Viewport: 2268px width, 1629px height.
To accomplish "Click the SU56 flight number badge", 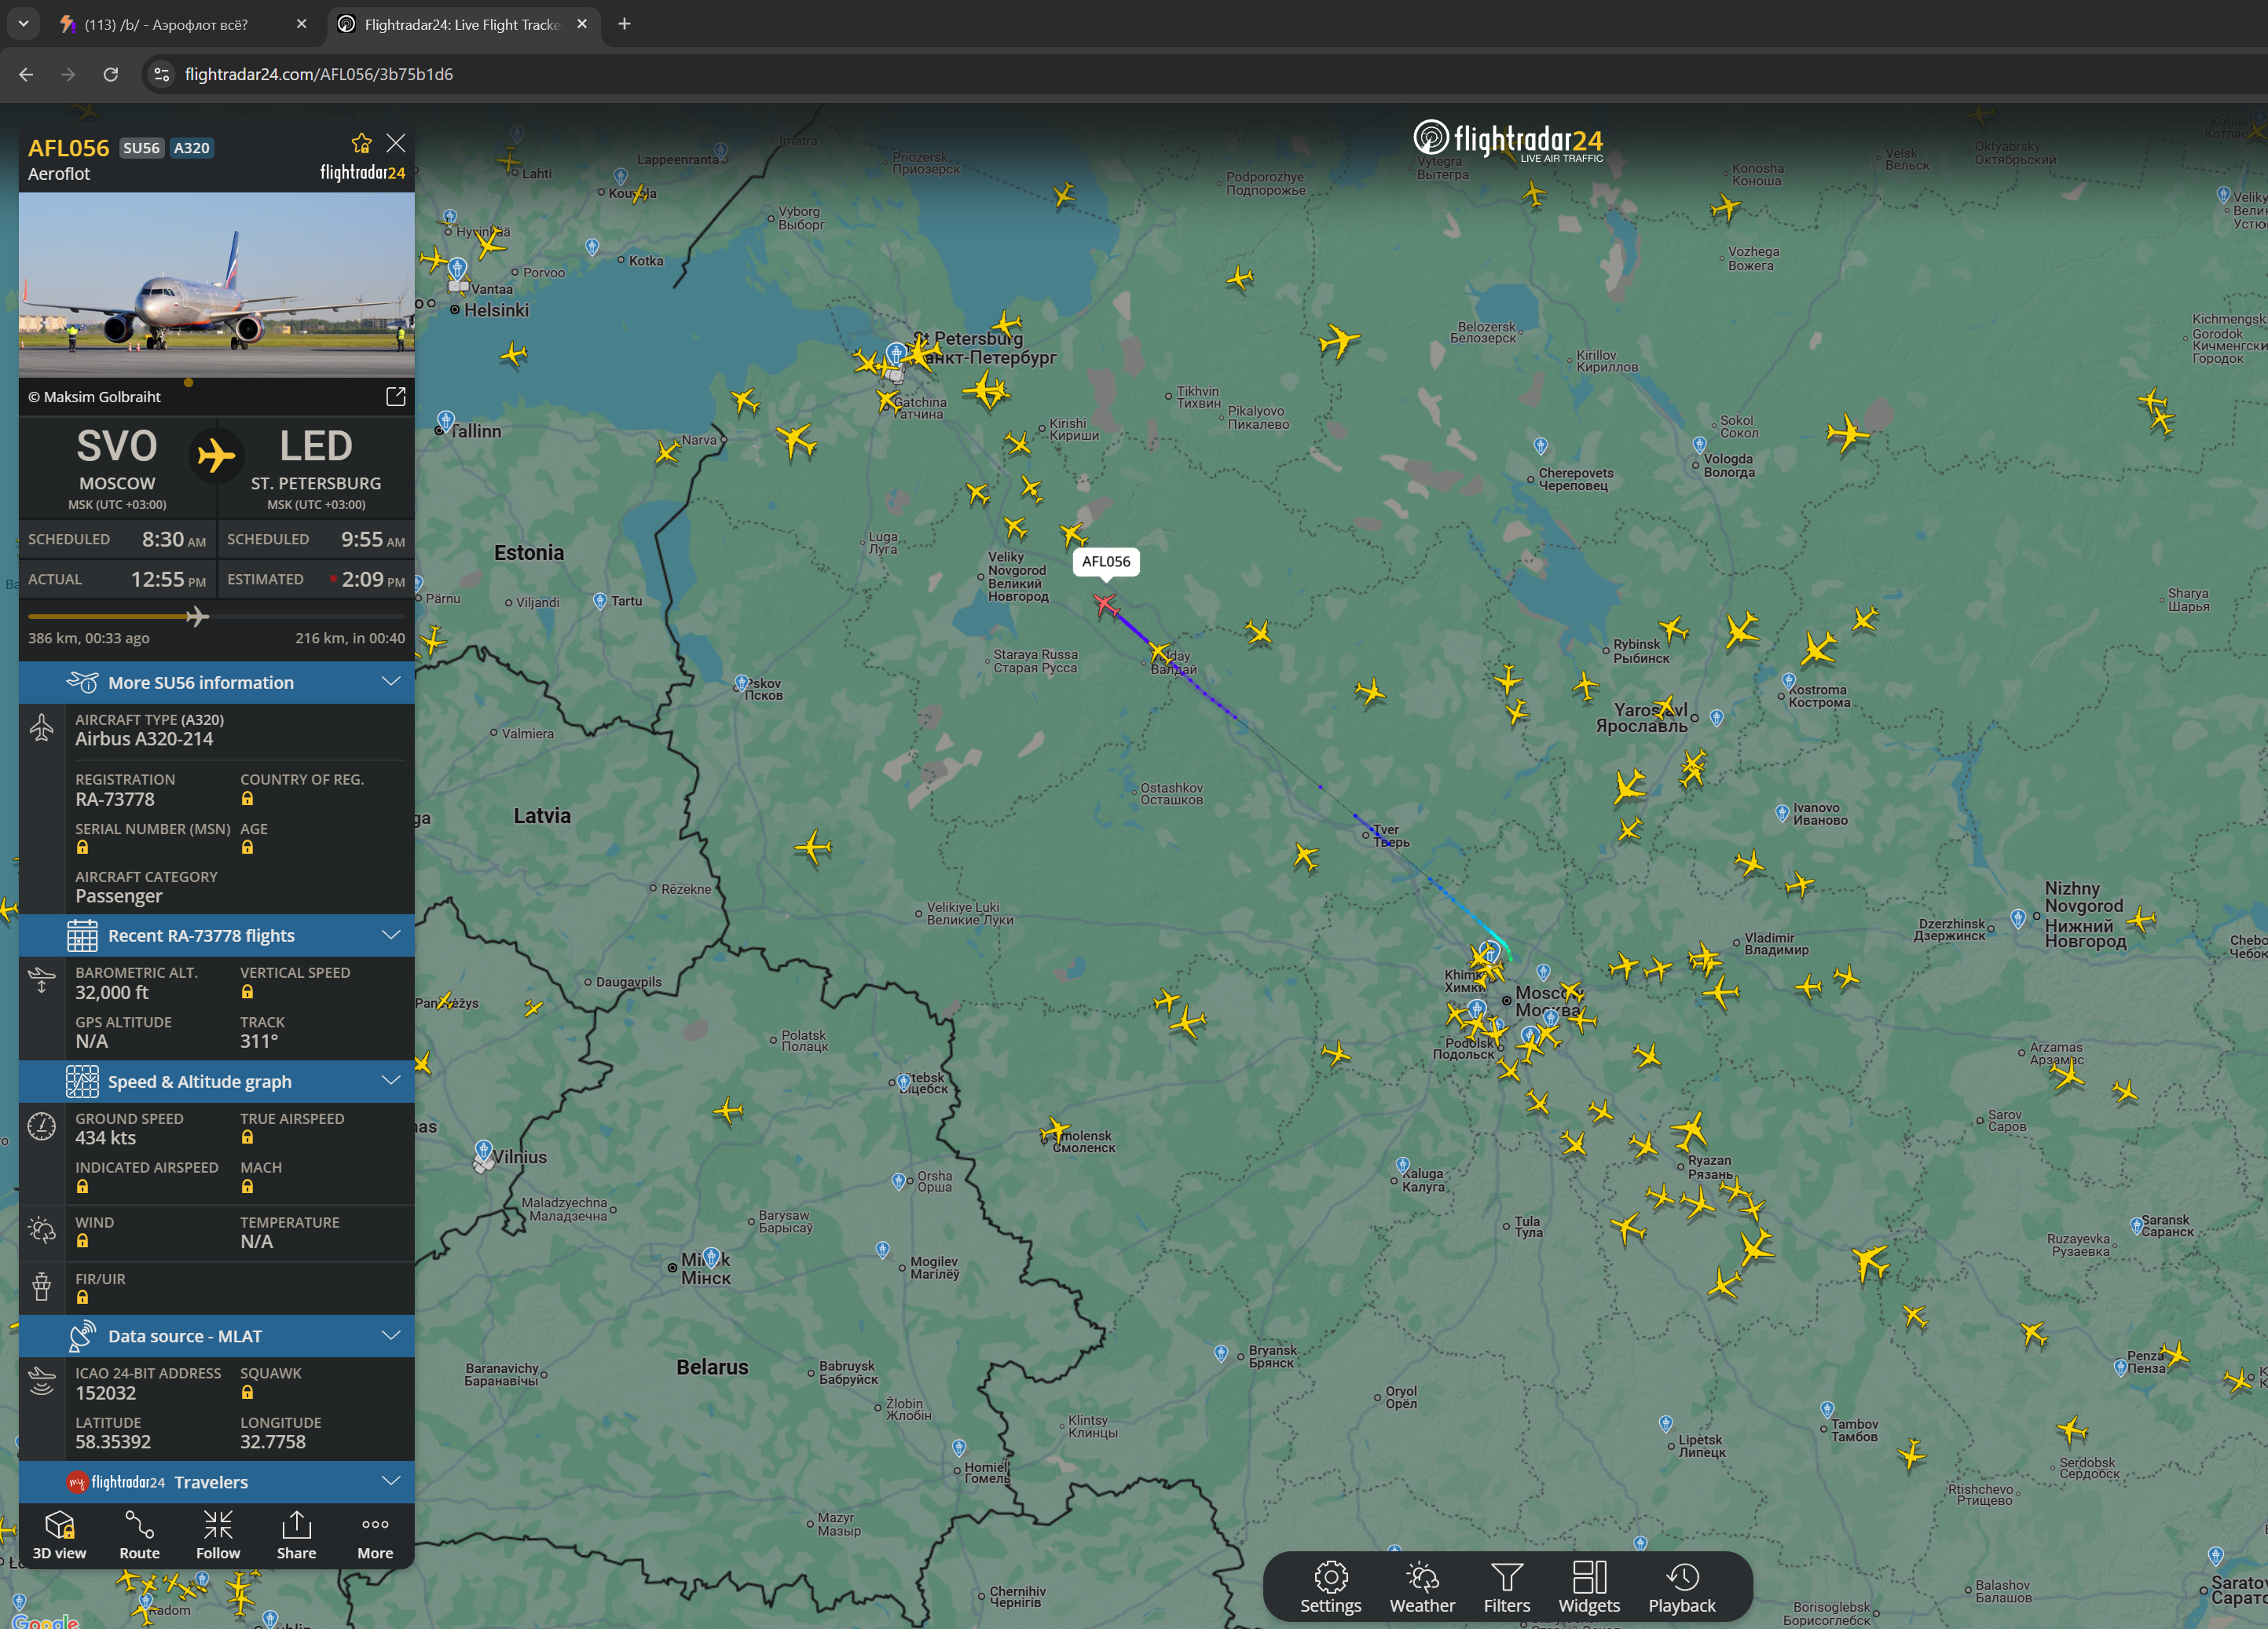I will tap(141, 148).
